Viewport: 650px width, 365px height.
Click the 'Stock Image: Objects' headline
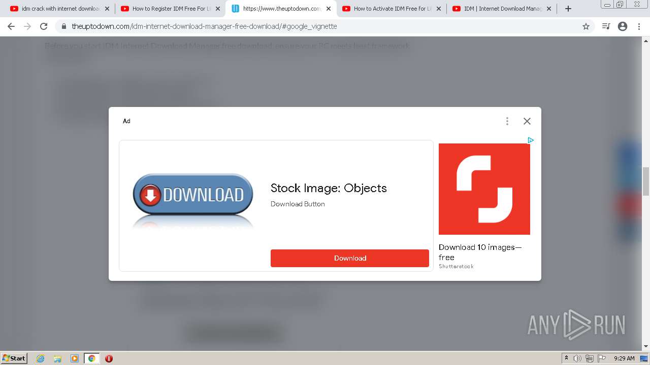pos(329,188)
